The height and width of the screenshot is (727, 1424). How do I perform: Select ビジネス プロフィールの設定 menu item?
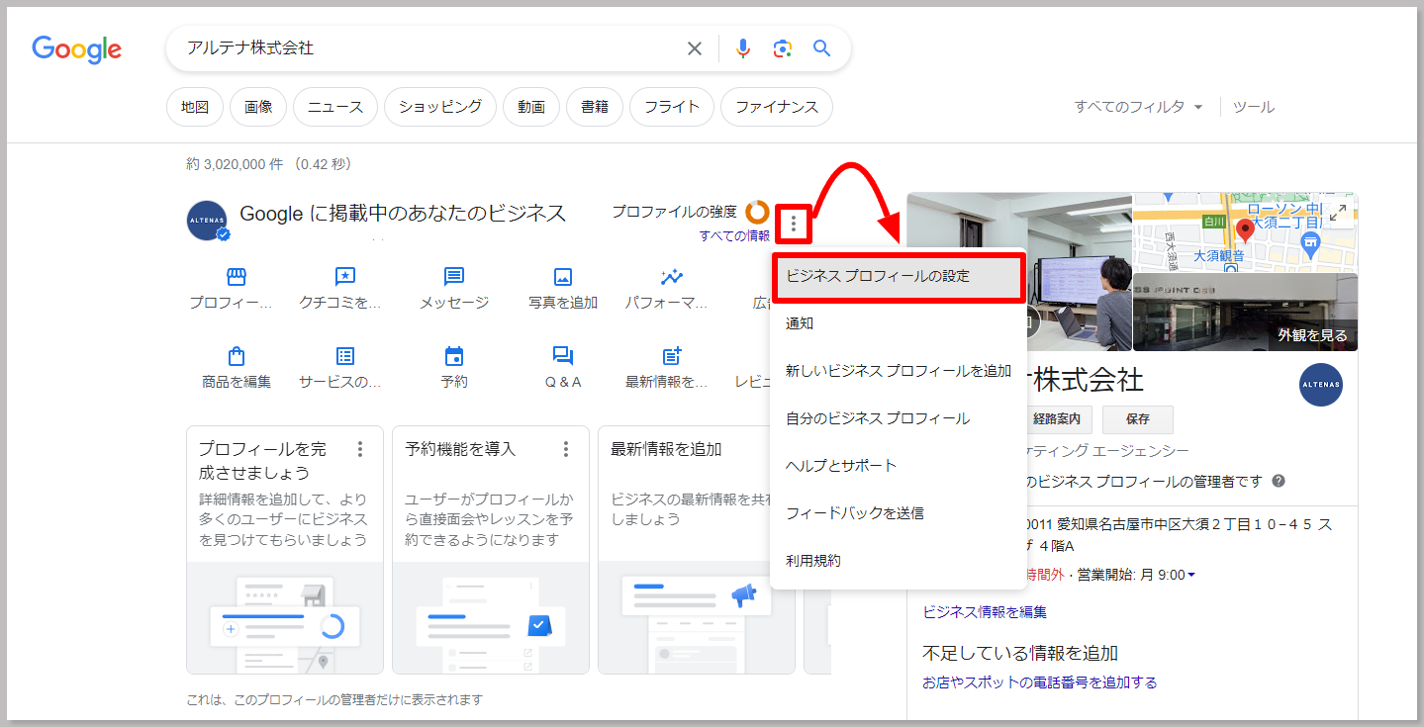point(897,277)
